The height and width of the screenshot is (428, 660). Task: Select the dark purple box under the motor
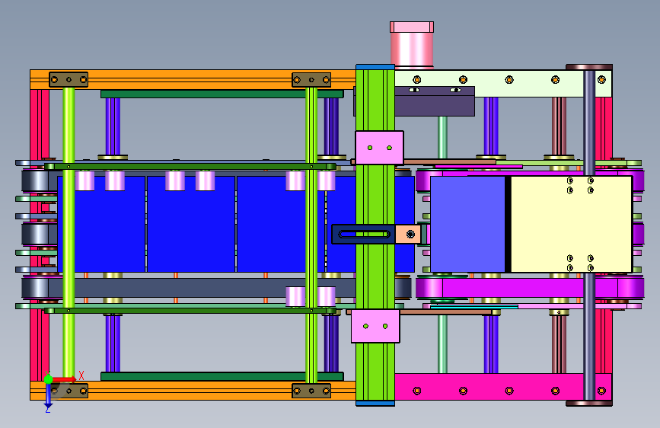435,101
